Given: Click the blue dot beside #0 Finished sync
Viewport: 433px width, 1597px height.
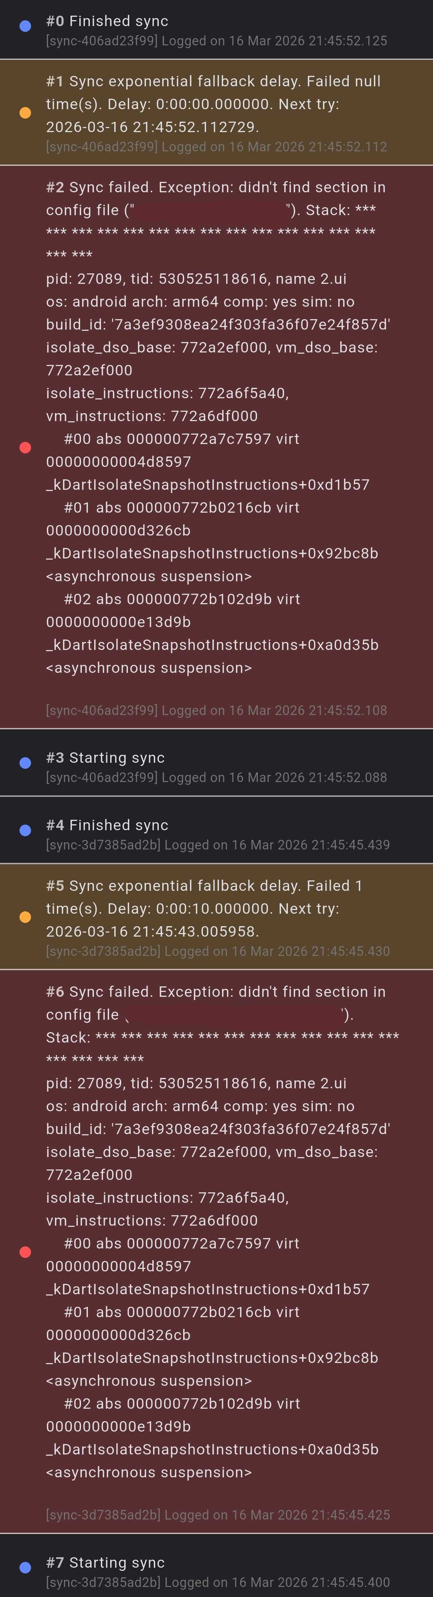Looking at the screenshot, I should pyautogui.click(x=25, y=26).
